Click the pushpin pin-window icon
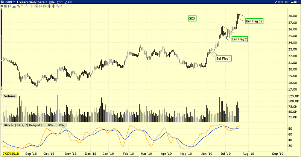Image resolution: width=301 pixels, height=157 pixels. click(x=286, y=2)
